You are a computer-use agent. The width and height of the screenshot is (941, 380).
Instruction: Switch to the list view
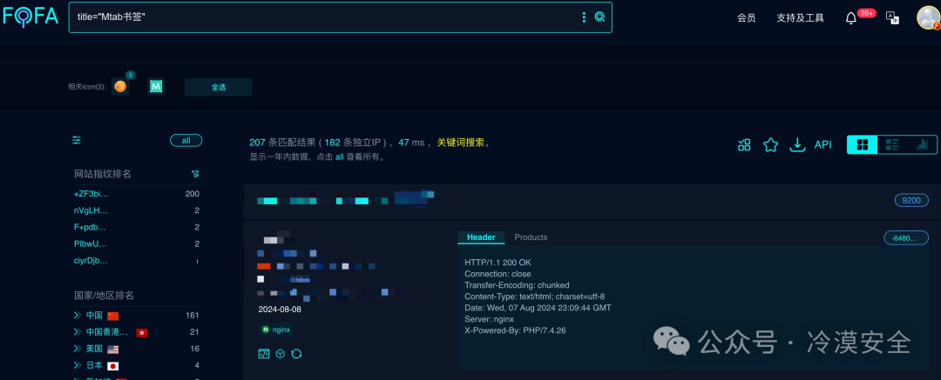pyautogui.click(x=892, y=144)
